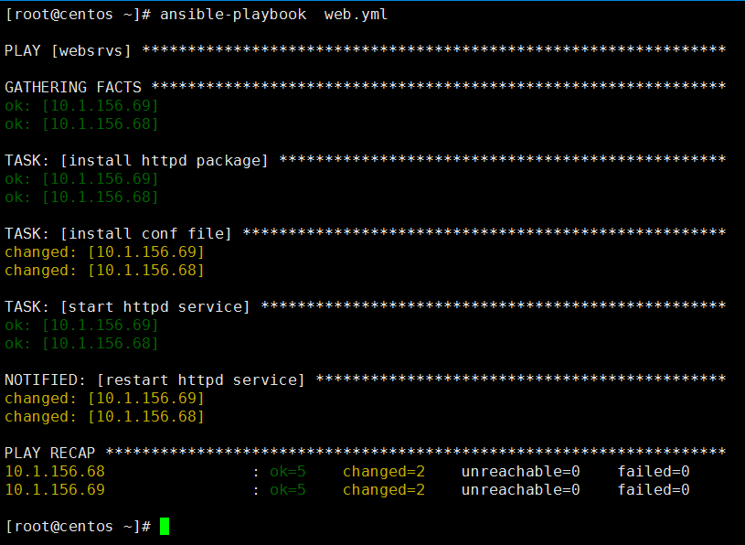Click 'failed=0' on the 10.1.156.69 recap row
This screenshot has height=545, width=745.
(x=654, y=490)
